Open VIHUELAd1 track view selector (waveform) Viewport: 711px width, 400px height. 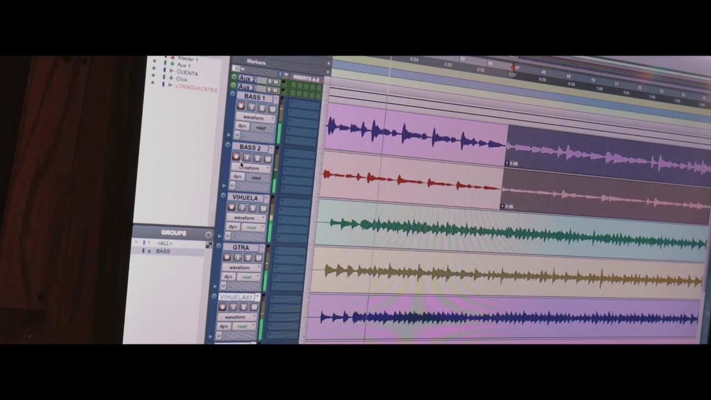[x=236, y=317]
